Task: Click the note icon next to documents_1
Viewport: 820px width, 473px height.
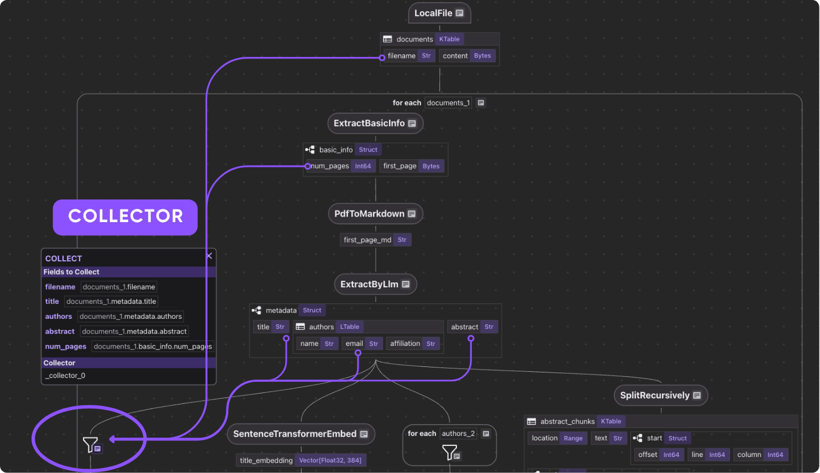Action: point(481,103)
